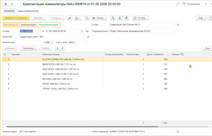Click the pencil edit icon in toolbar

[x=70, y=18]
